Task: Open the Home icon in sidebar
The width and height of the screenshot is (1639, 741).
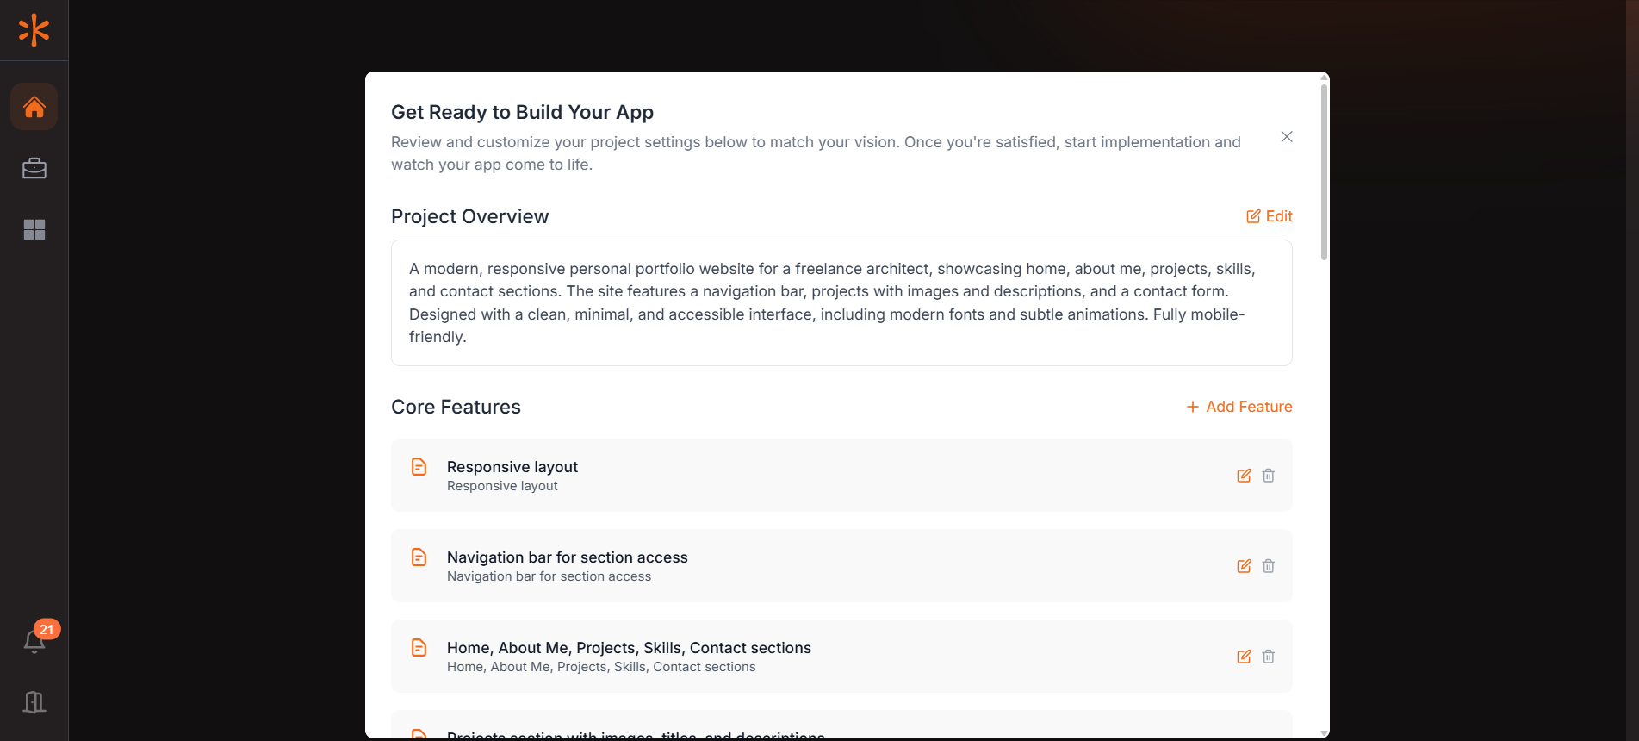Action: pos(34,107)
